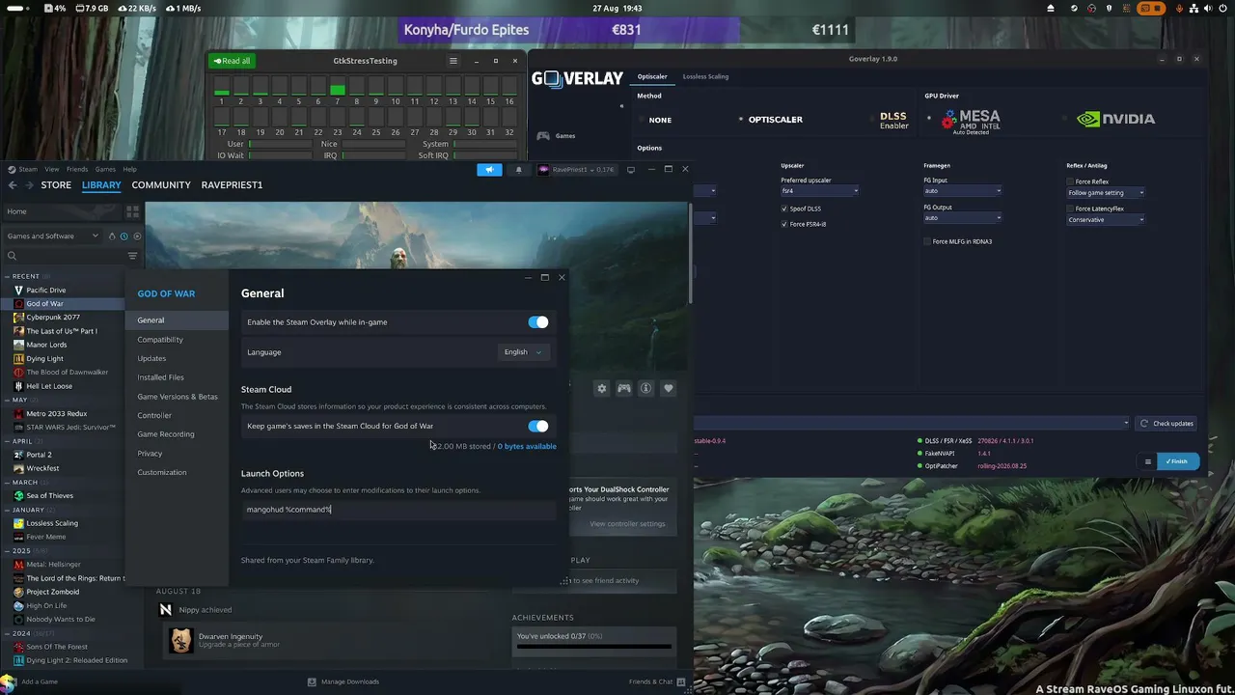Collapse Goverlay sidebar with double-arrow icon
This screenshot has height=695, width=1235.
[622, 106]
